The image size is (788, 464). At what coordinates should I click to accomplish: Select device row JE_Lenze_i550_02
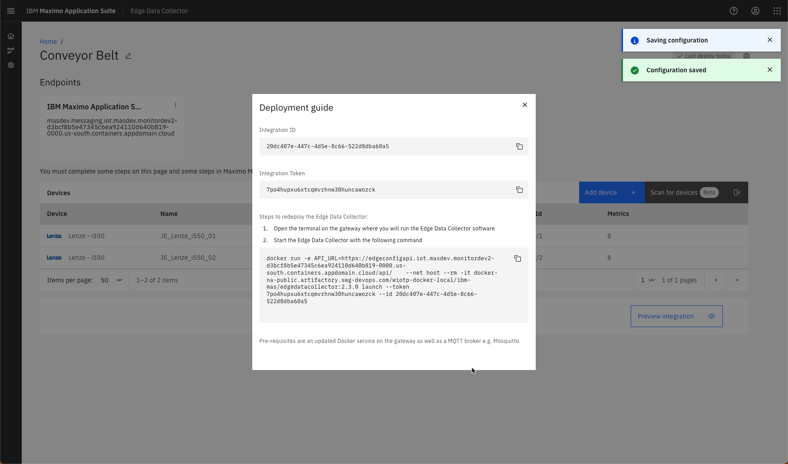pyautogui.click(x=394, y=258)
